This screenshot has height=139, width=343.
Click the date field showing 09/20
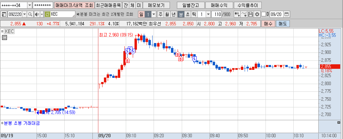pos(276,15)
